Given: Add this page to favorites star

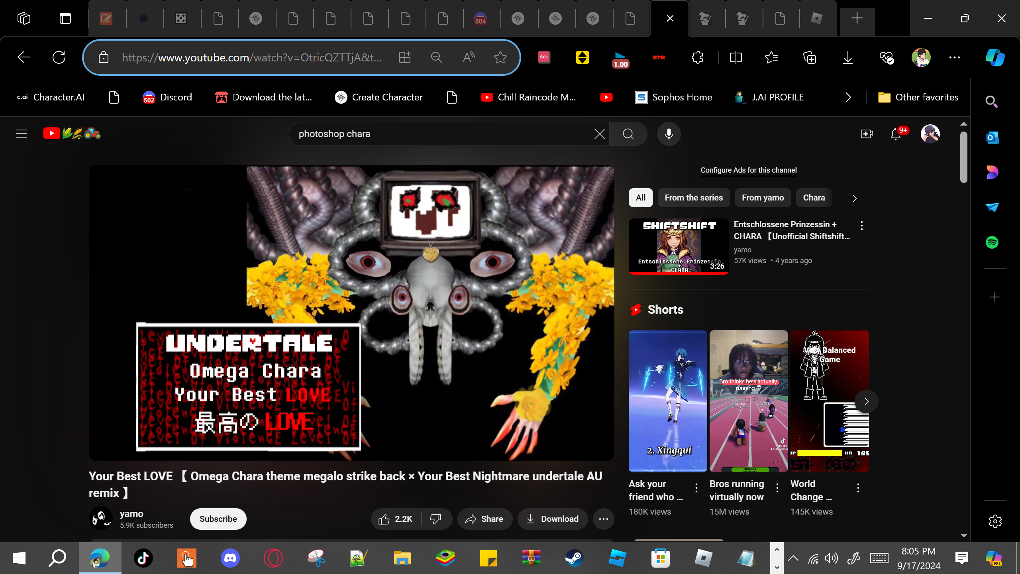Looking at the screenshot, I should pyautogui.click(x=500, y=57).
